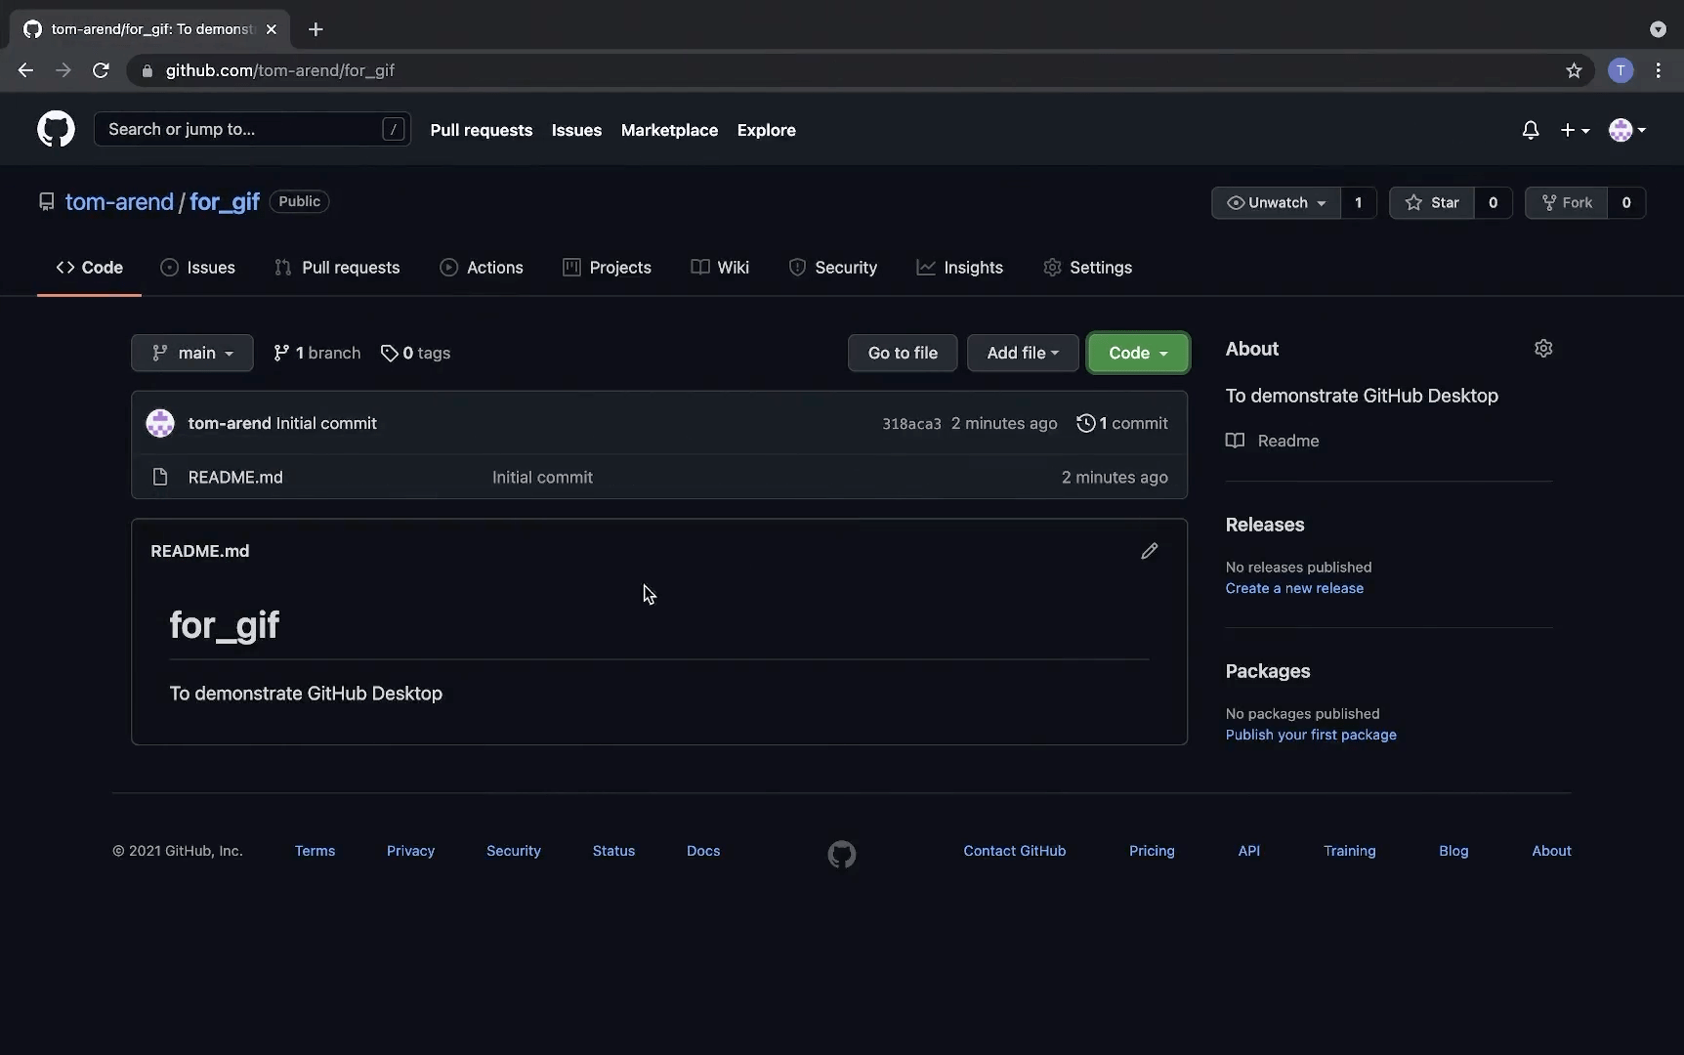Star the for_gif repository

[1431, 202]
